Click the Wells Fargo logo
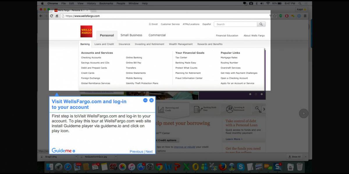The width and height of the screenshot is (349, 174). point(86,31)
